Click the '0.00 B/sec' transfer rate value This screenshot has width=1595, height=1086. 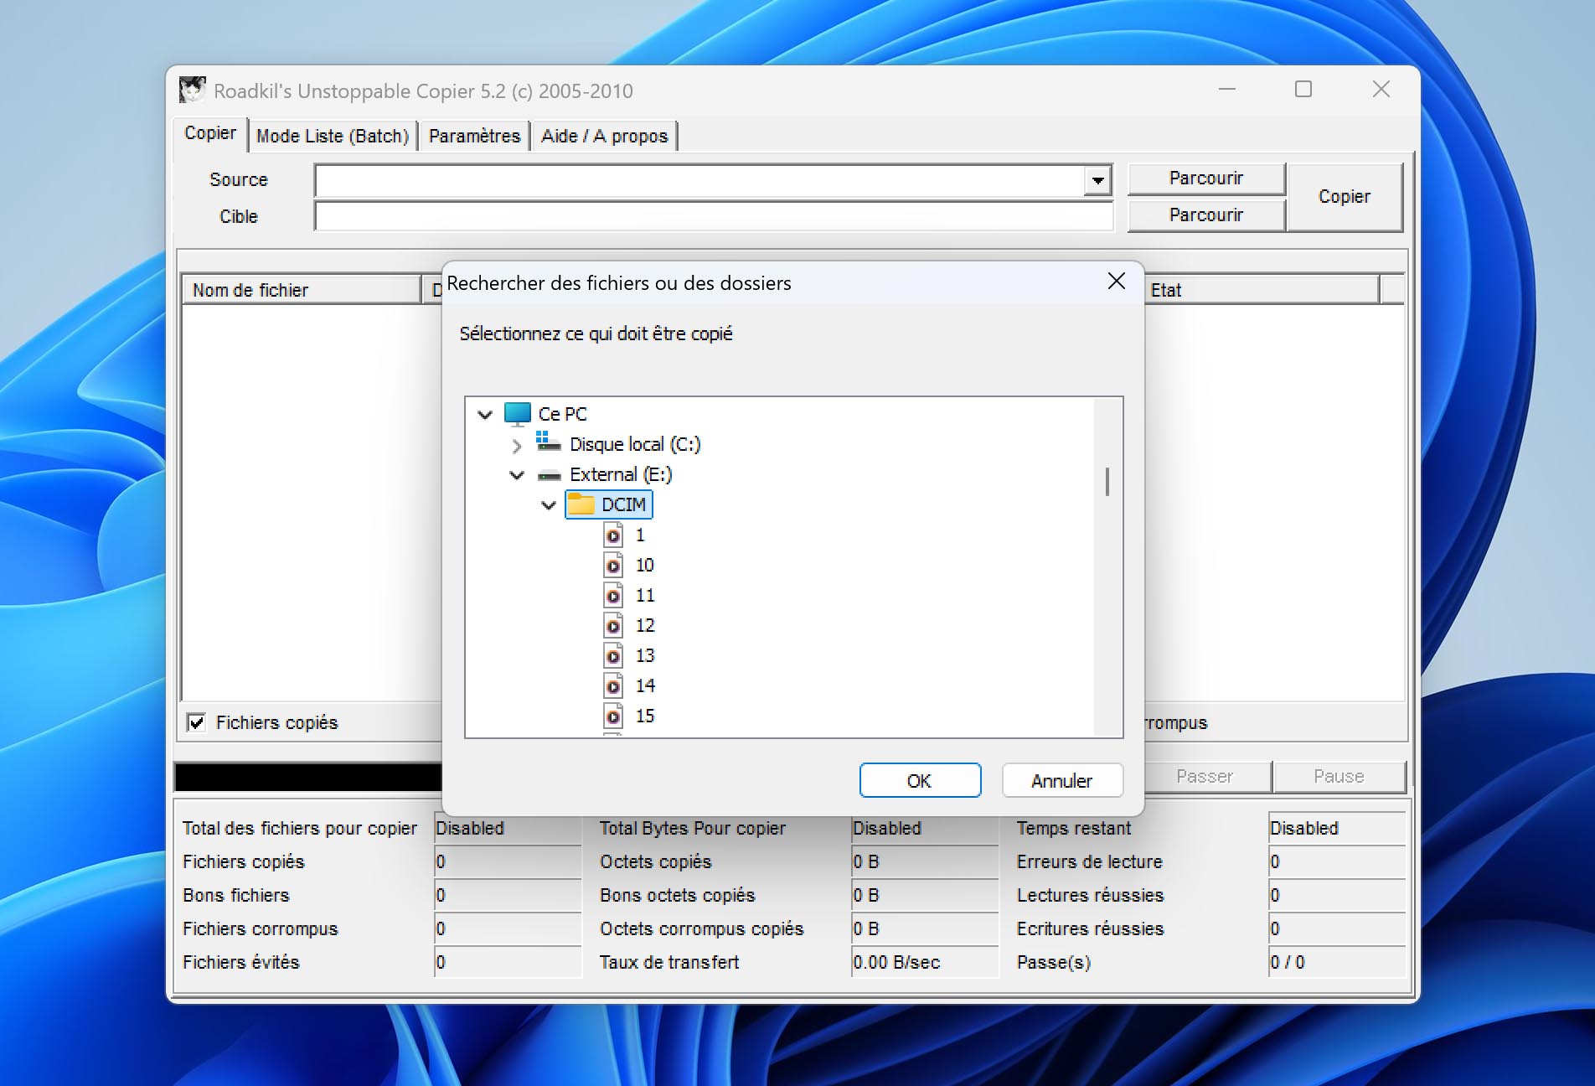pos(896,962)
